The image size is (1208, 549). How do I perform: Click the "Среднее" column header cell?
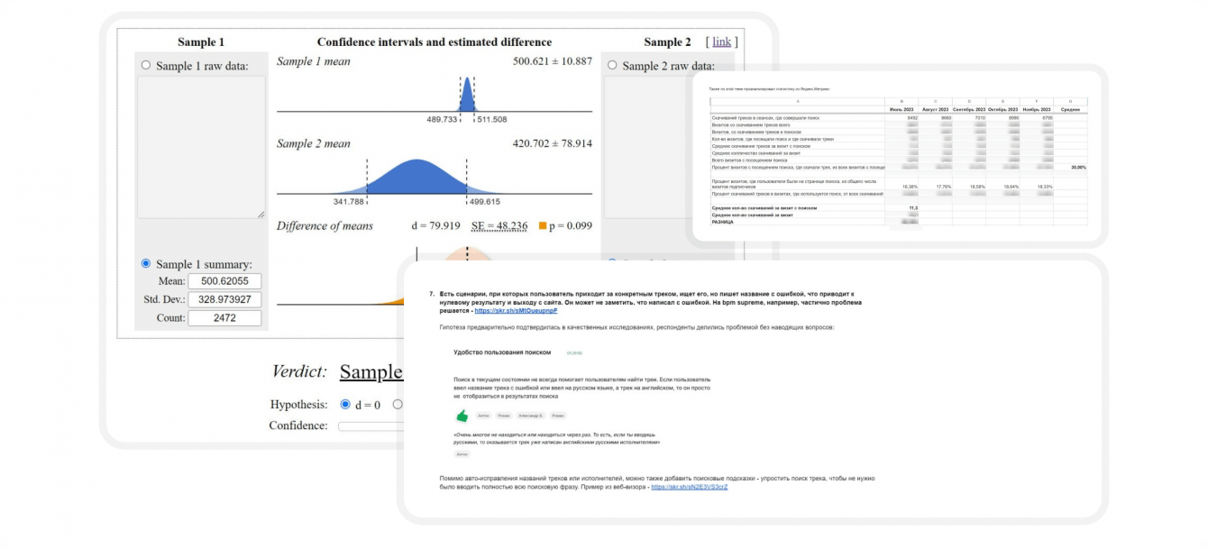(x=1070, y=109)
